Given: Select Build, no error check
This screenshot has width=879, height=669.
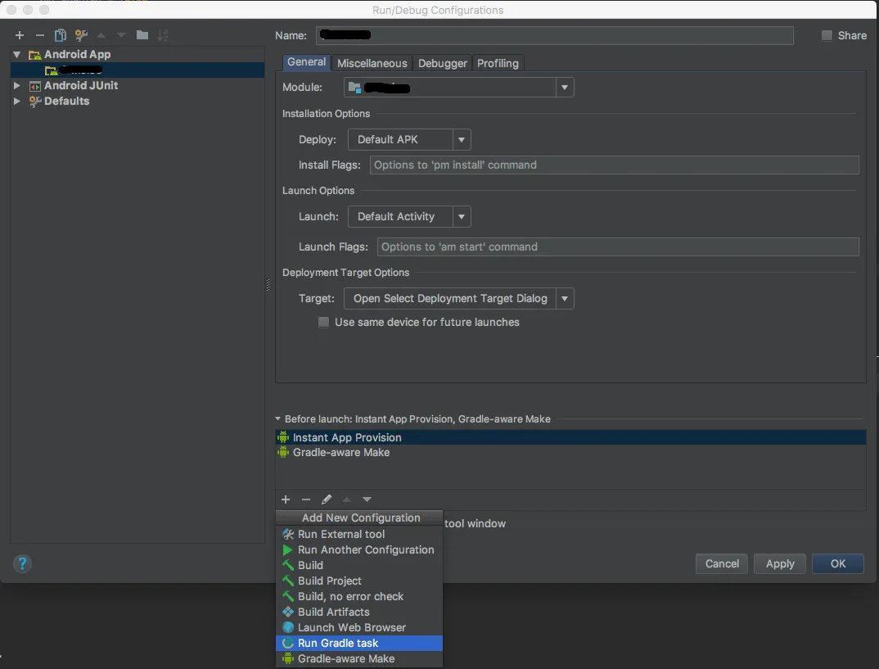Looking at the screenshot, I should [359, 596].
